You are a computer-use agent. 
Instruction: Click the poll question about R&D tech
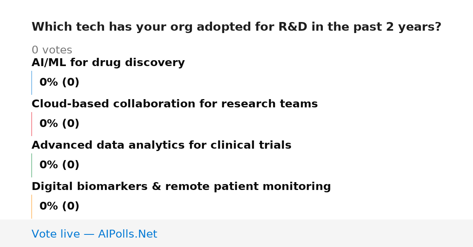[236, 27]
